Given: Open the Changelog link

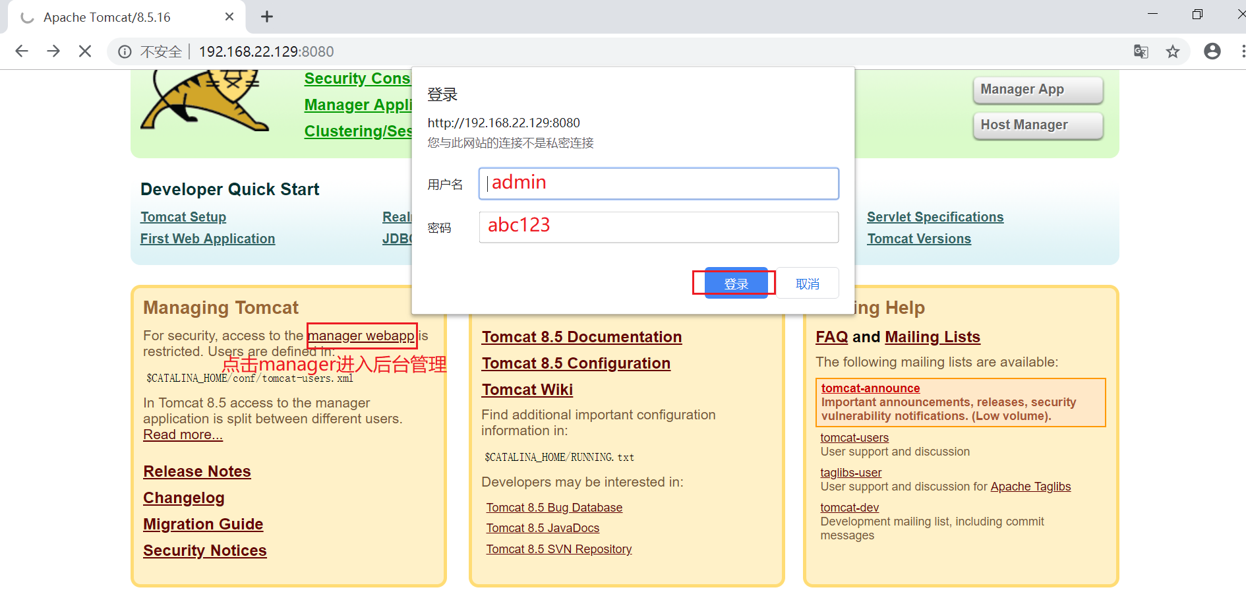Looking at the screenshot, I should click(x=184, y=498).
